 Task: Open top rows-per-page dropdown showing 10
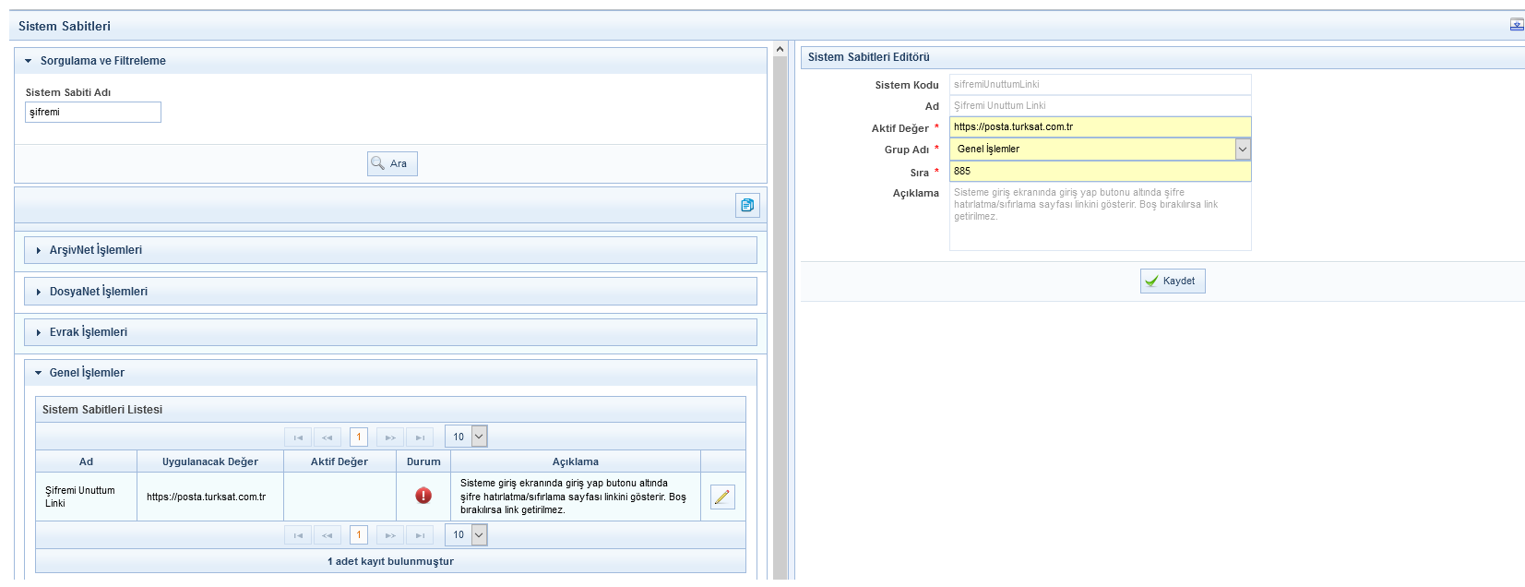tap(479, 437)
